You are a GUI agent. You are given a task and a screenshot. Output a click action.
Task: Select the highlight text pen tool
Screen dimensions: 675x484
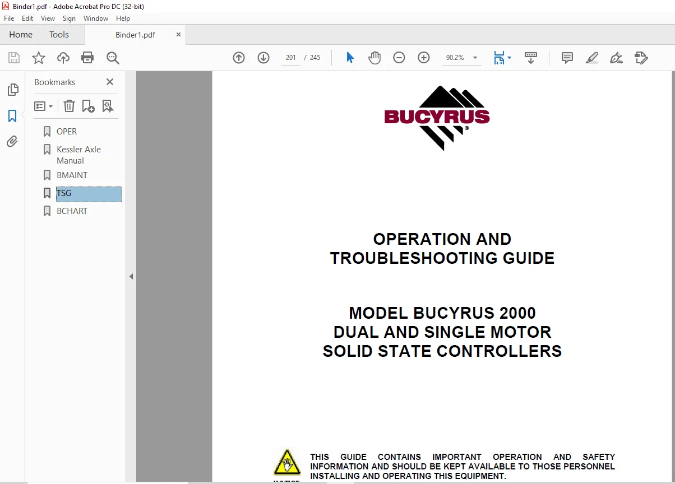(x=591, y=58)
